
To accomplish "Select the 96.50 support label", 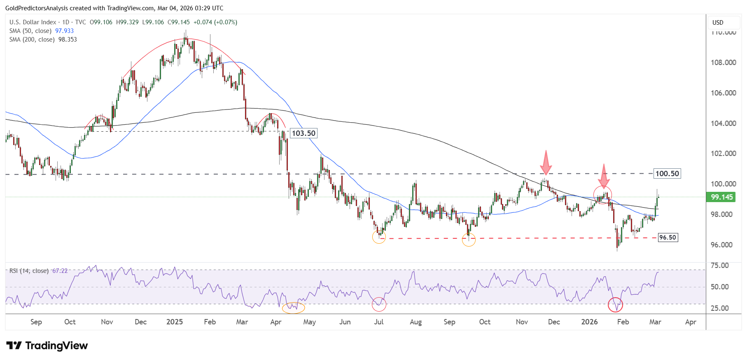I will pyautogui.click(x=668, y=238).
